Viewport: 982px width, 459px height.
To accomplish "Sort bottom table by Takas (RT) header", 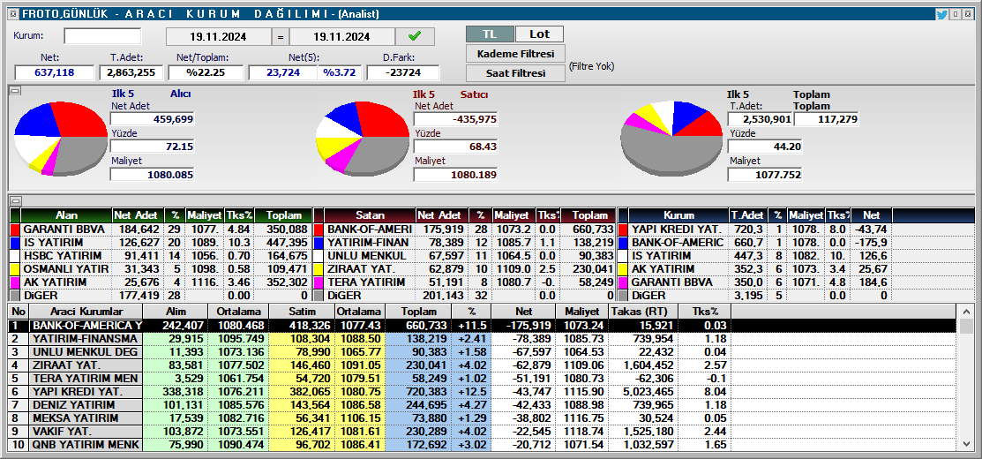I will tap(644, 312).
